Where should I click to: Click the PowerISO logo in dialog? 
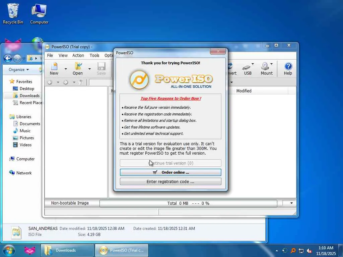[x=170, y=80]
